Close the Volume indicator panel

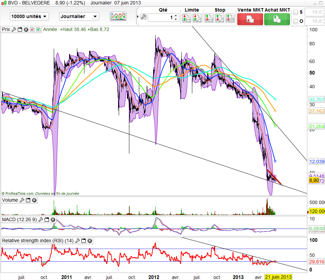(34, 200)
